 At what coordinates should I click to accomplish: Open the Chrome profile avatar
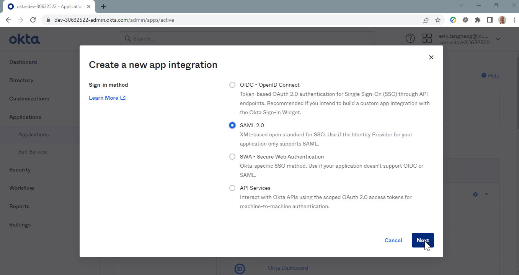point(502,20)
